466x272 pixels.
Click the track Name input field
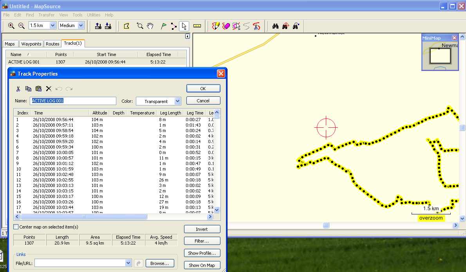[73, 101]
